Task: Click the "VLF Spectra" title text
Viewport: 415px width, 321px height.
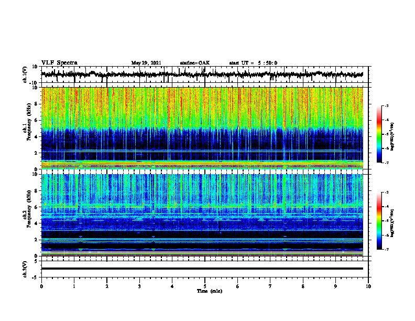Action: pyautogui.click(x=59, y=63)
